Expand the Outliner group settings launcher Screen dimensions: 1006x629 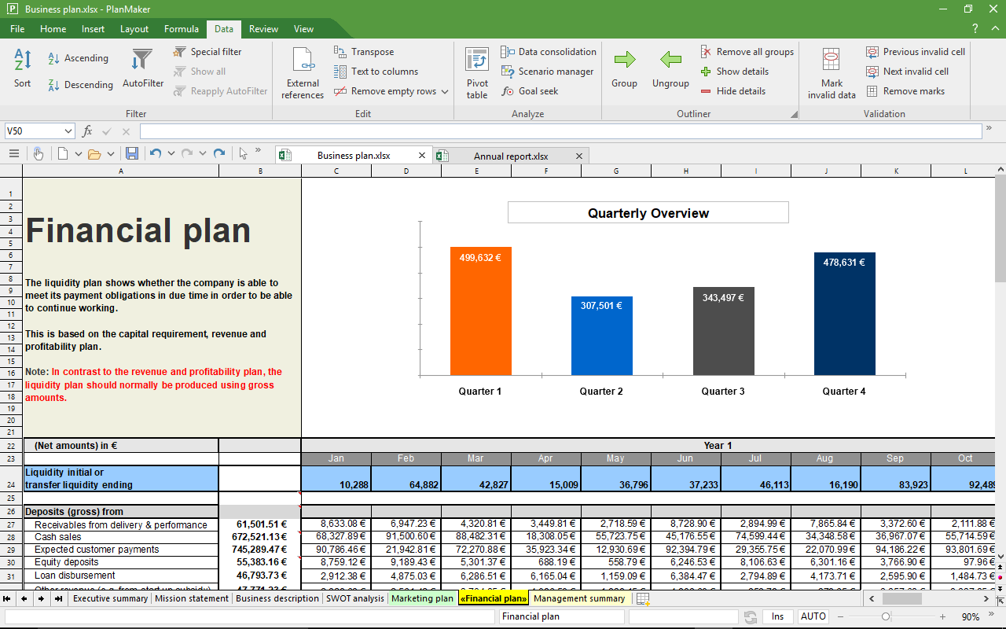[793, 114]
